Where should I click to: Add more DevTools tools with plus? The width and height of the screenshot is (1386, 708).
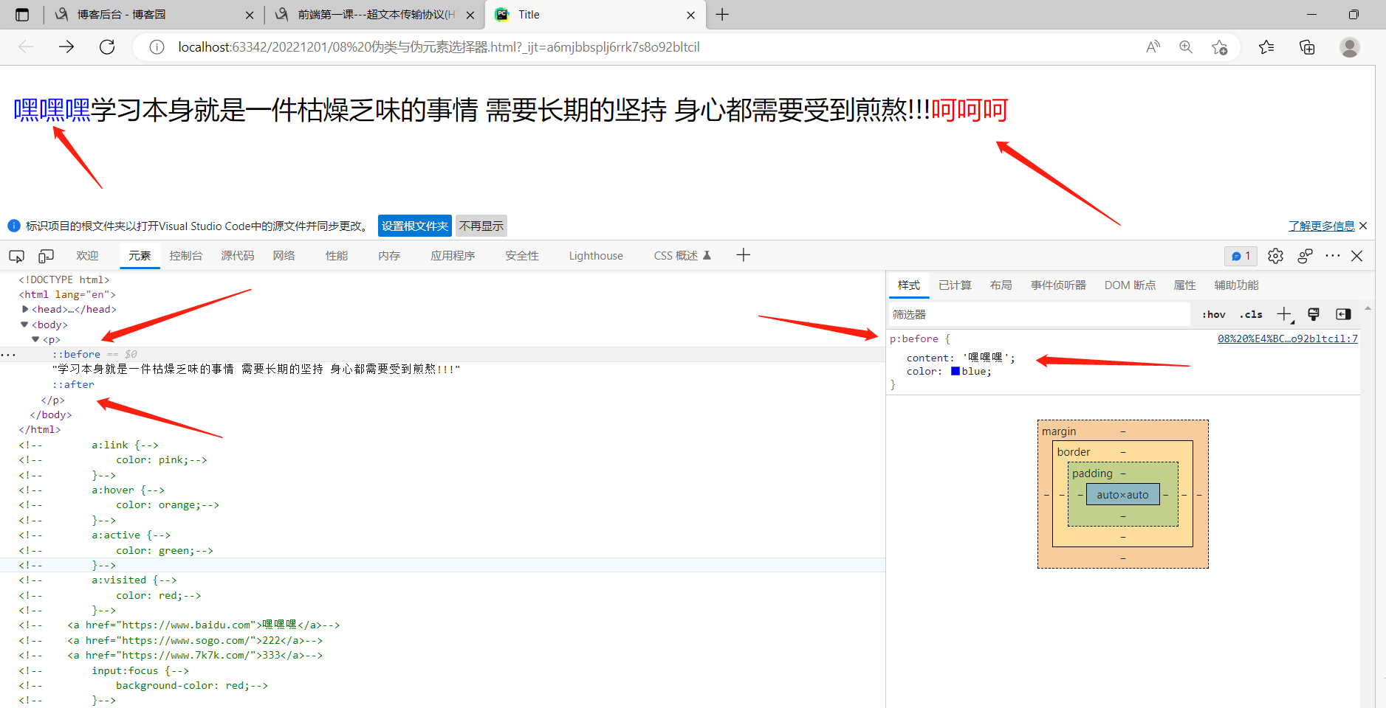tap(744, 255)
